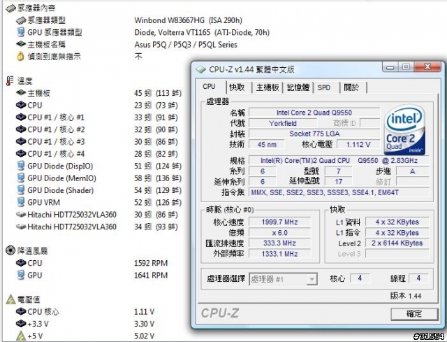Click the 1641 RPM GPU fan value
Screen dimensions: 447x342
click(151, 275)
